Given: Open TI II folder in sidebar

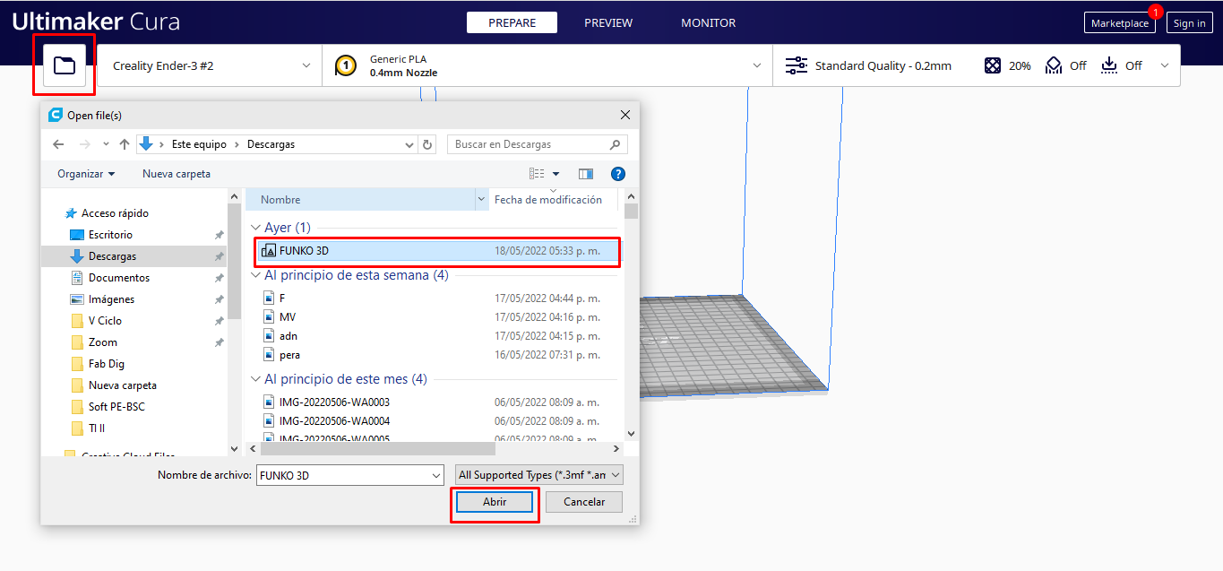Looking at the screenshot, I should (x=97, y=428).
